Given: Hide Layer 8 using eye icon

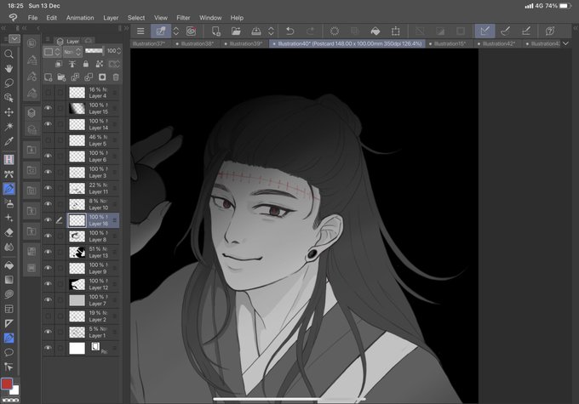Looking at the screenshot, I should (x=48, y=236).
